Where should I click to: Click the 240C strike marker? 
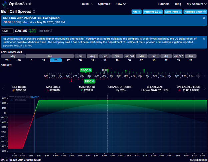click(x=86, y=70)
